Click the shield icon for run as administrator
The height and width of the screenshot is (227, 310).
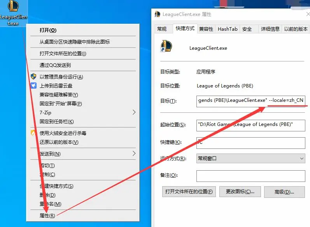[33, 77]
